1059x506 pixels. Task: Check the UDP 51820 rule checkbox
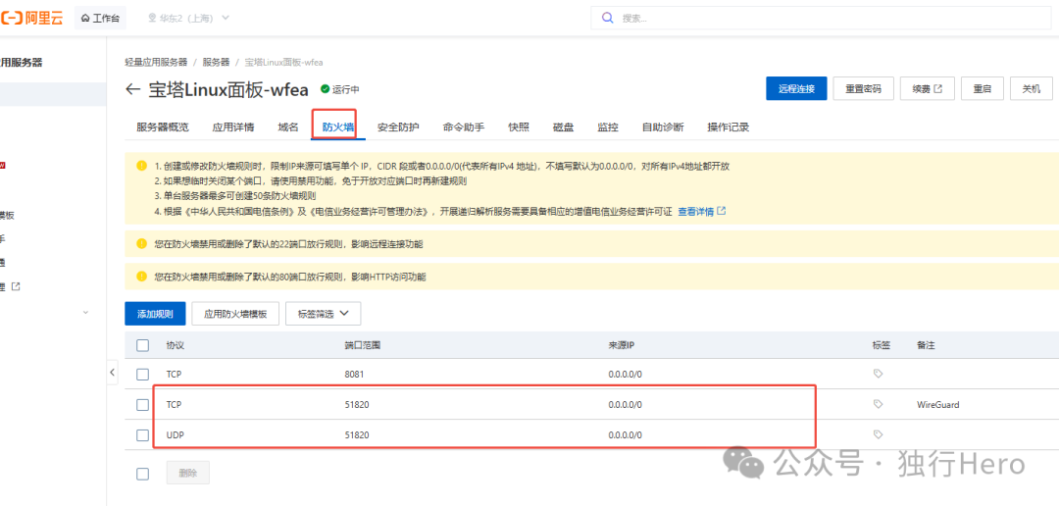[143, 433]
